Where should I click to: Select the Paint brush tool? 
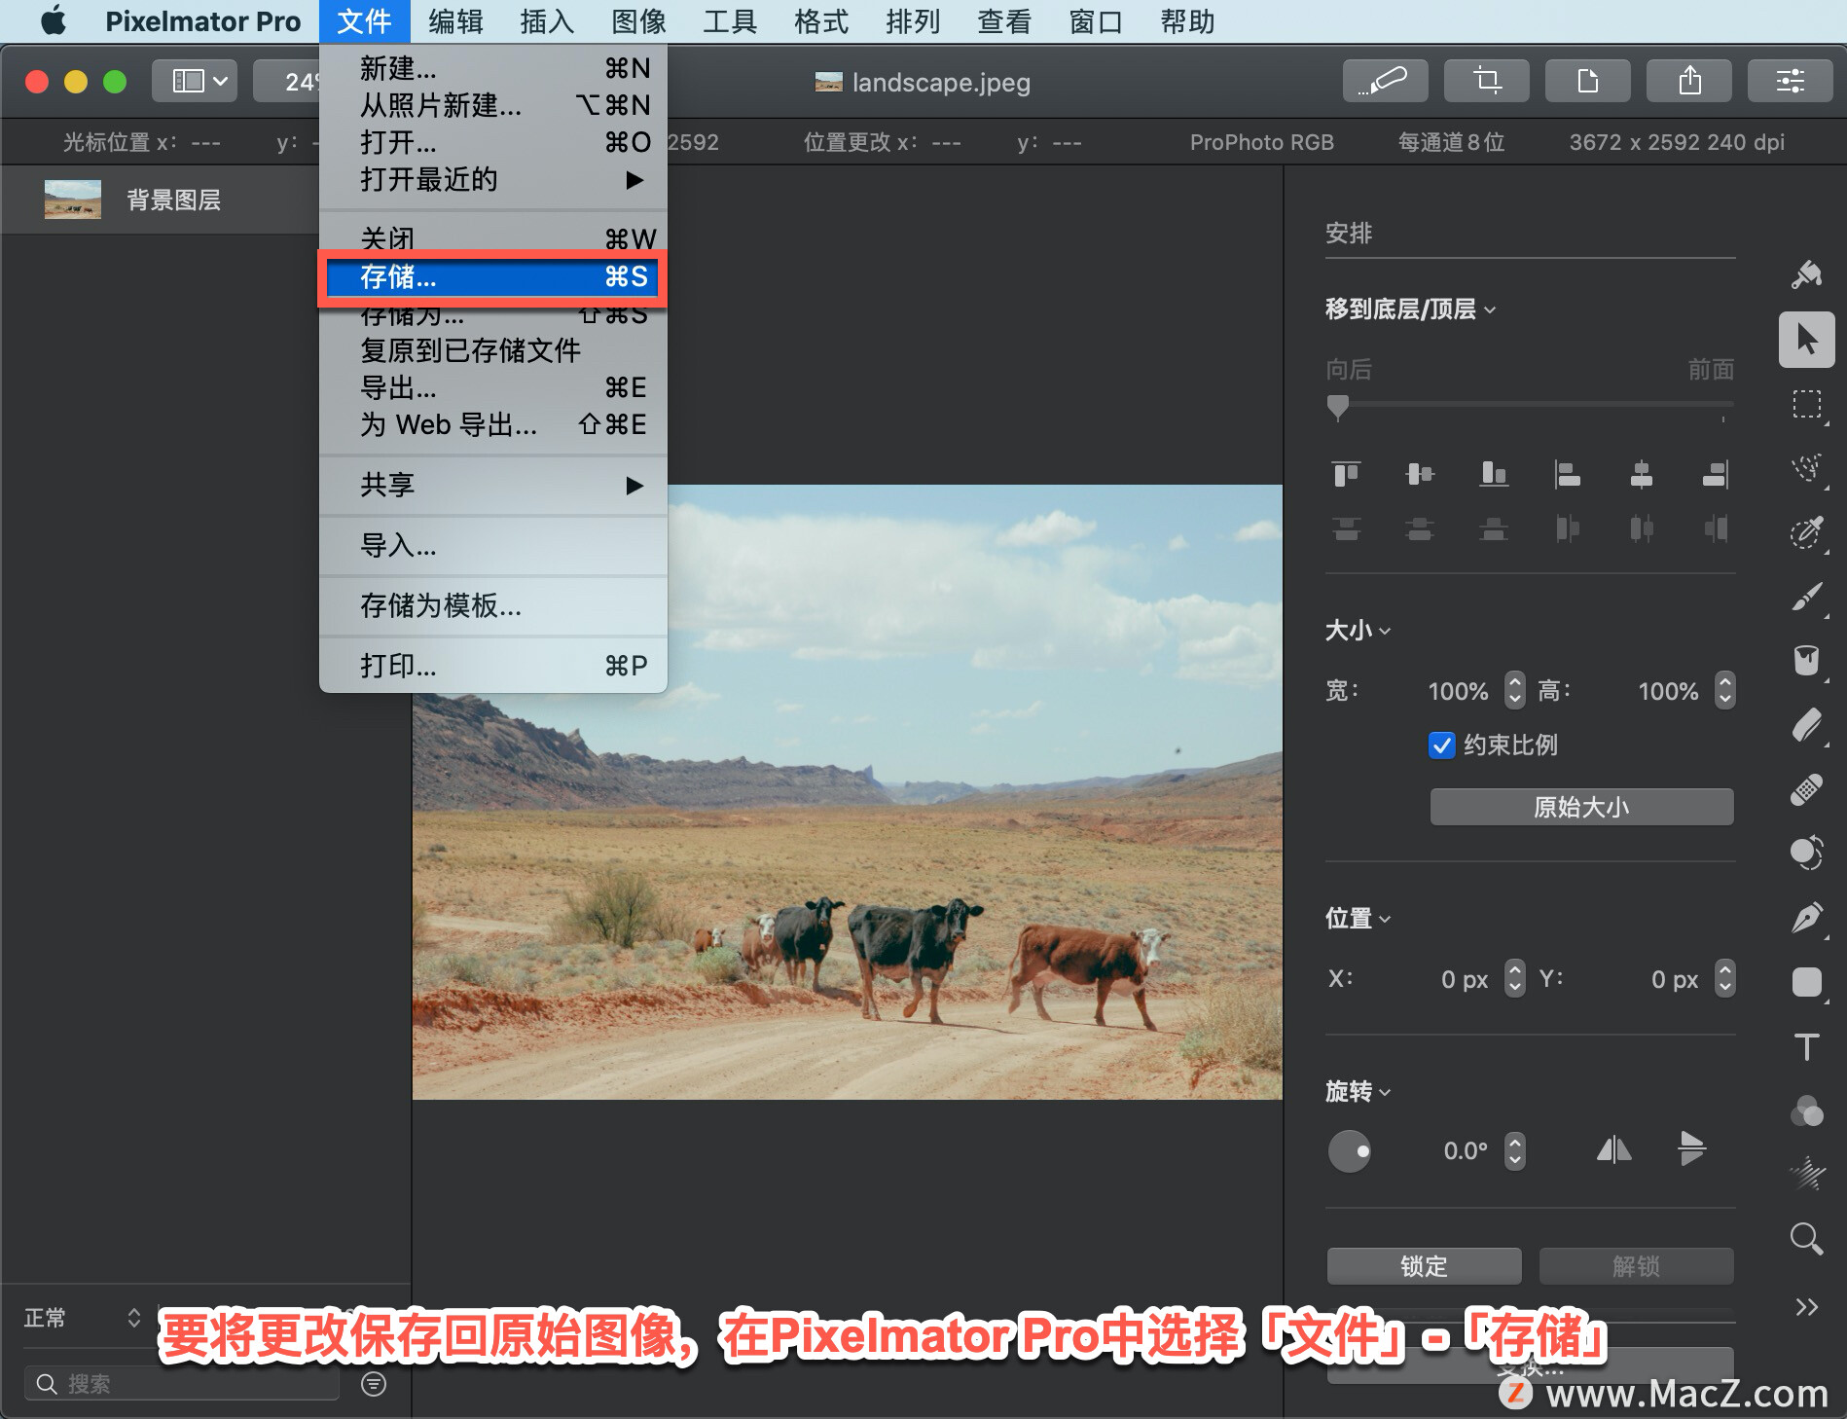pos(1807,597)
